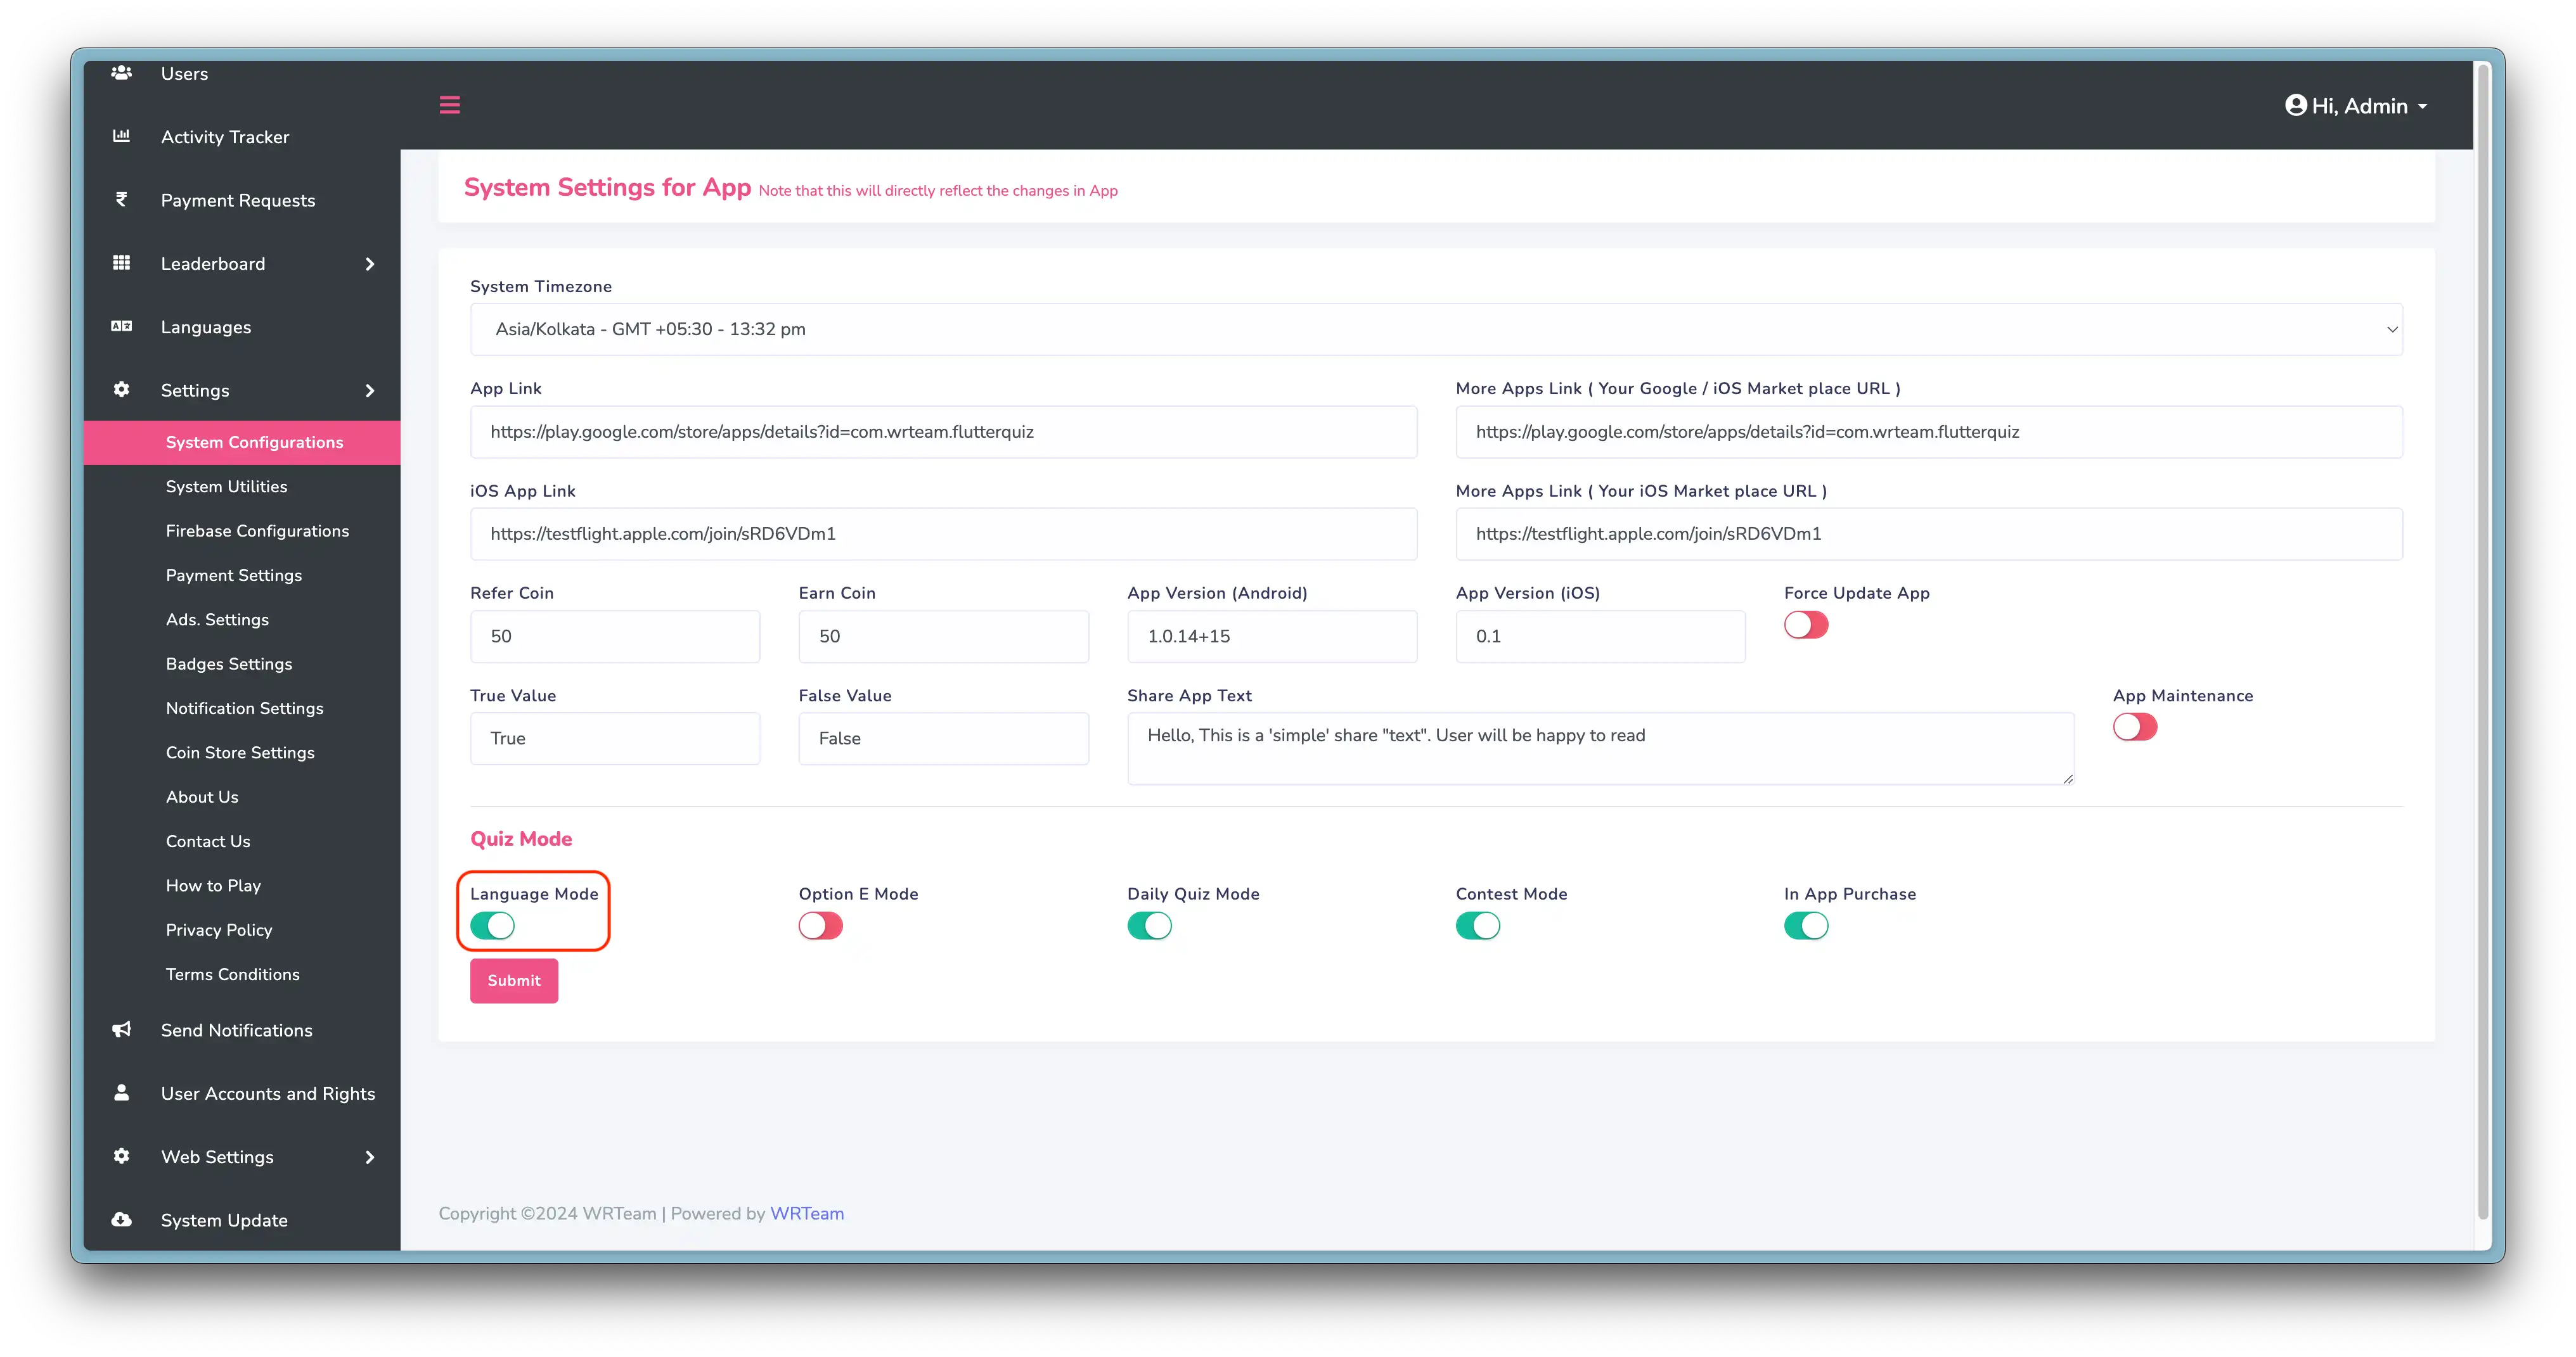Select the Languages sidebar icon
Image resolution: width=2576 pixels, height=1357 pixels.
click(x=121, y=326)
